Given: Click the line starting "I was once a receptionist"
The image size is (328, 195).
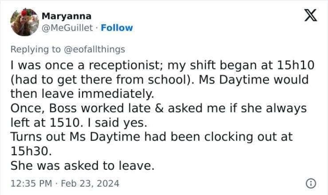Looking at the screenshot, I should [162, 65].
